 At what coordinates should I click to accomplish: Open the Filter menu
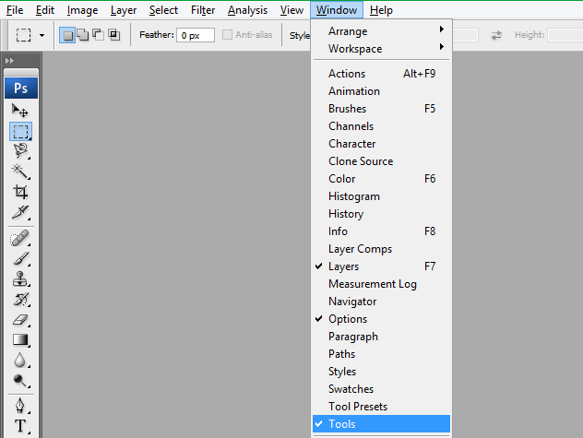click(x=203, y=10)
